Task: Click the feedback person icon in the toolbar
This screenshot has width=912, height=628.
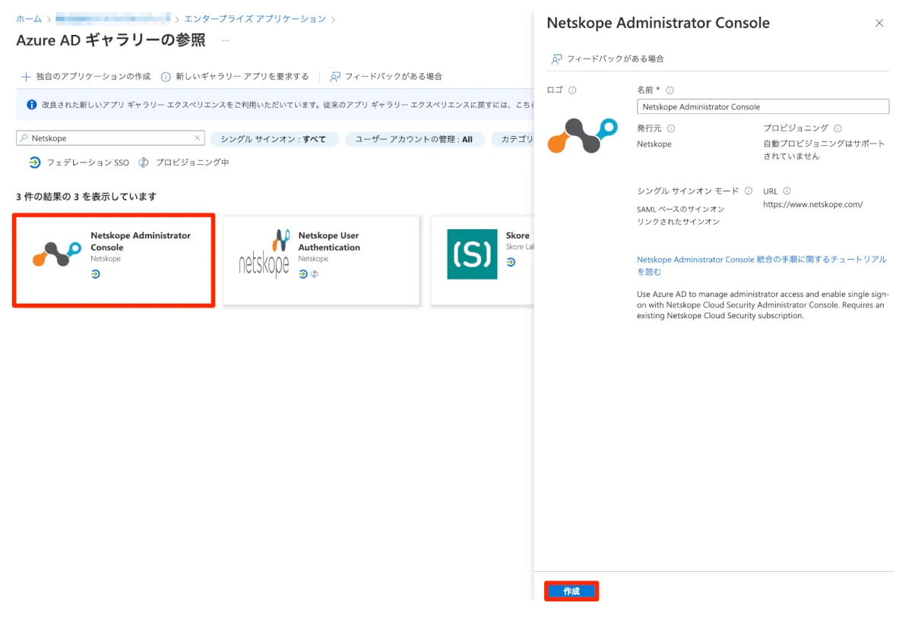Action: coord(335,77)
